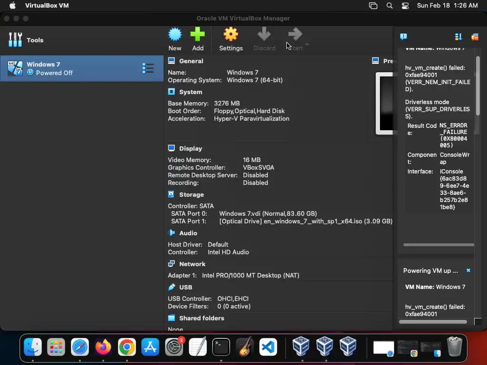
Task: Click the VM preview thumbnail
Action: click(x=384, y=103)
